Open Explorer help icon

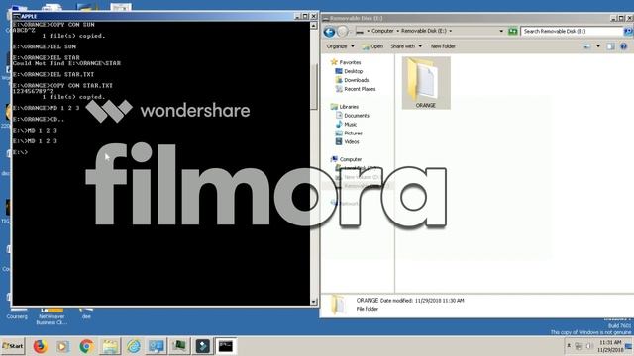click(623, 46)
